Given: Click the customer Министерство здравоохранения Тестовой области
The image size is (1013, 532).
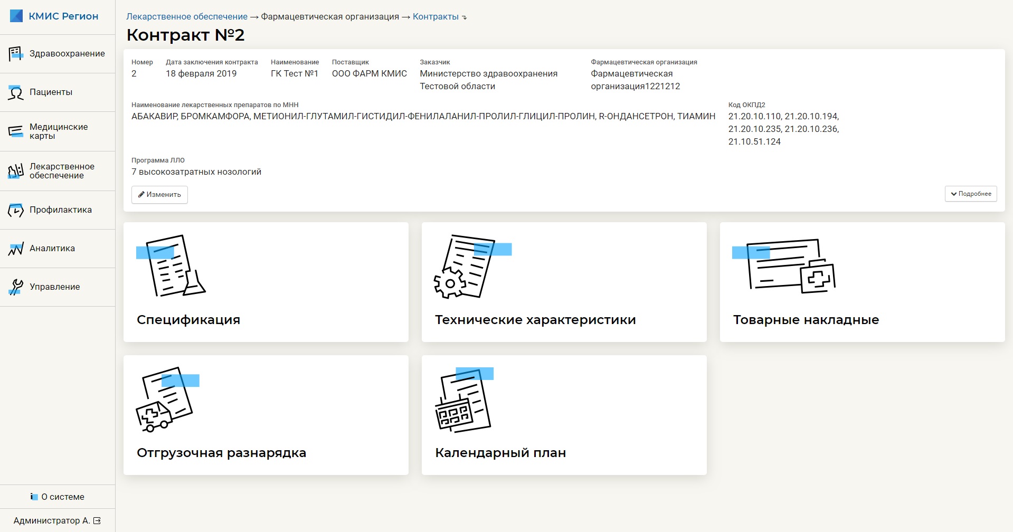Looking at the screenshot, I should click(x=489, y=80).
